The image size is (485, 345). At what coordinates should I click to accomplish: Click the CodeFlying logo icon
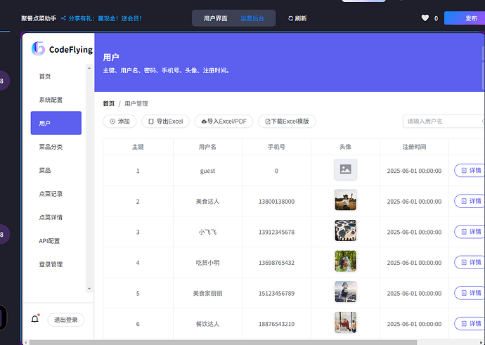(39, 49)
